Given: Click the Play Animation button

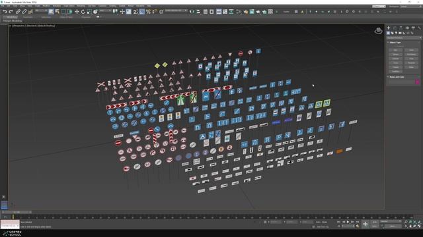Looking at the screenshot, I should tap(348, 222).
